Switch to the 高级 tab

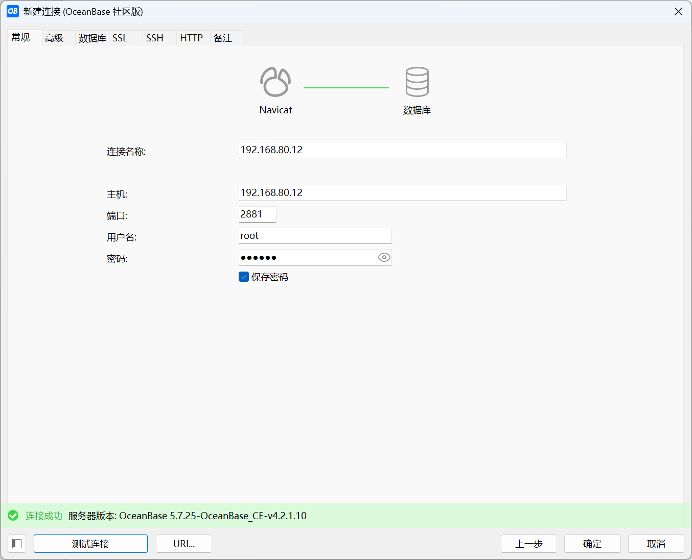pyautogui.click(x=54, y=38)
